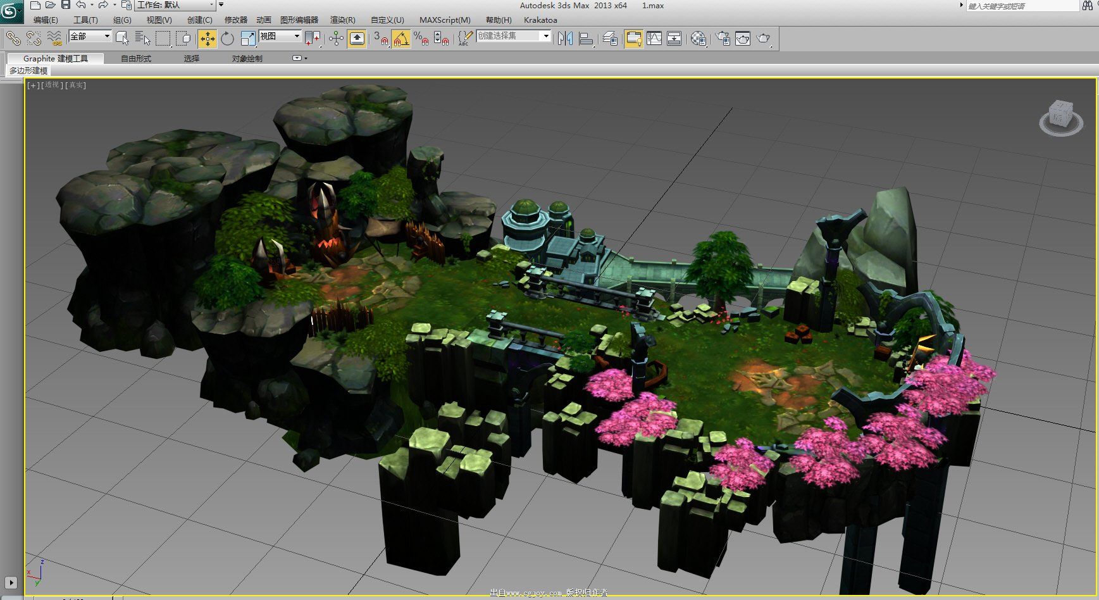Toggle keyboard shortcut override

tap(357, 39)
